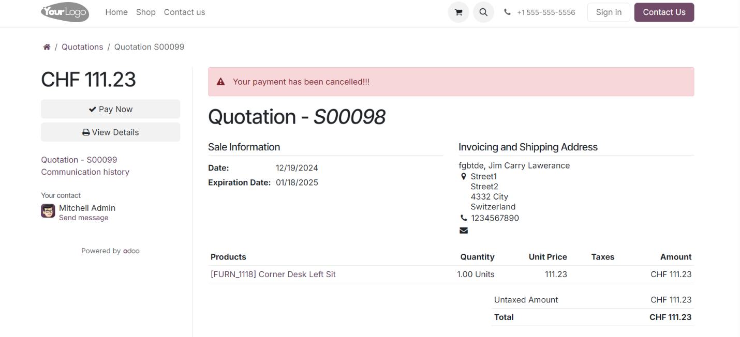Open the Quotations breadcrumb link
The image size is (740, 337).
coord(82,47)
